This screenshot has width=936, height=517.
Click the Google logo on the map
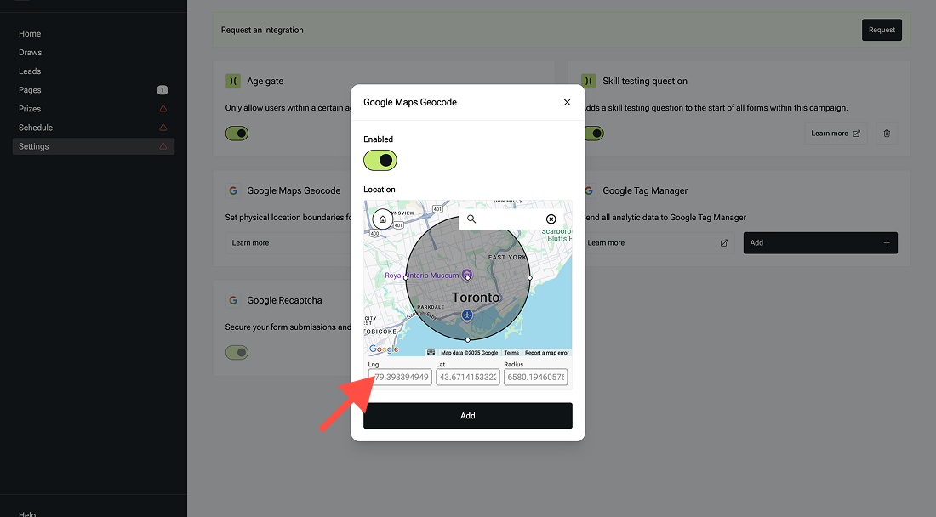[384, 349]
